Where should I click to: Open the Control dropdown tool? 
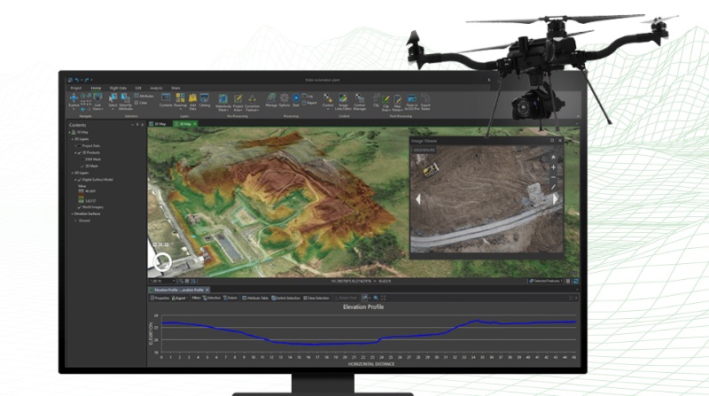[x=328, y=102]
